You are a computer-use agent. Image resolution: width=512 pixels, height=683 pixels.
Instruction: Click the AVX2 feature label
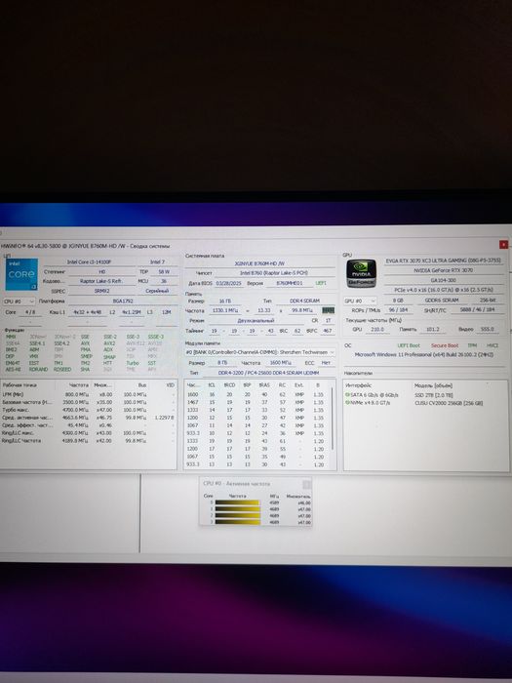click(x=109, y=343)
